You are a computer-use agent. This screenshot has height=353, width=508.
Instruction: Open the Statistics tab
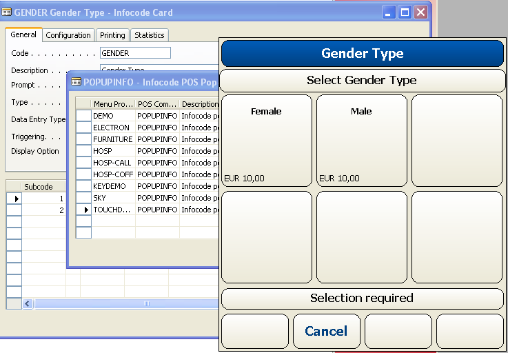tap(150, 35)
